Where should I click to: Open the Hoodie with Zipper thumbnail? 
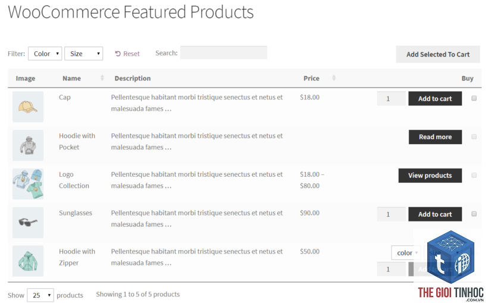pos(28,261)
